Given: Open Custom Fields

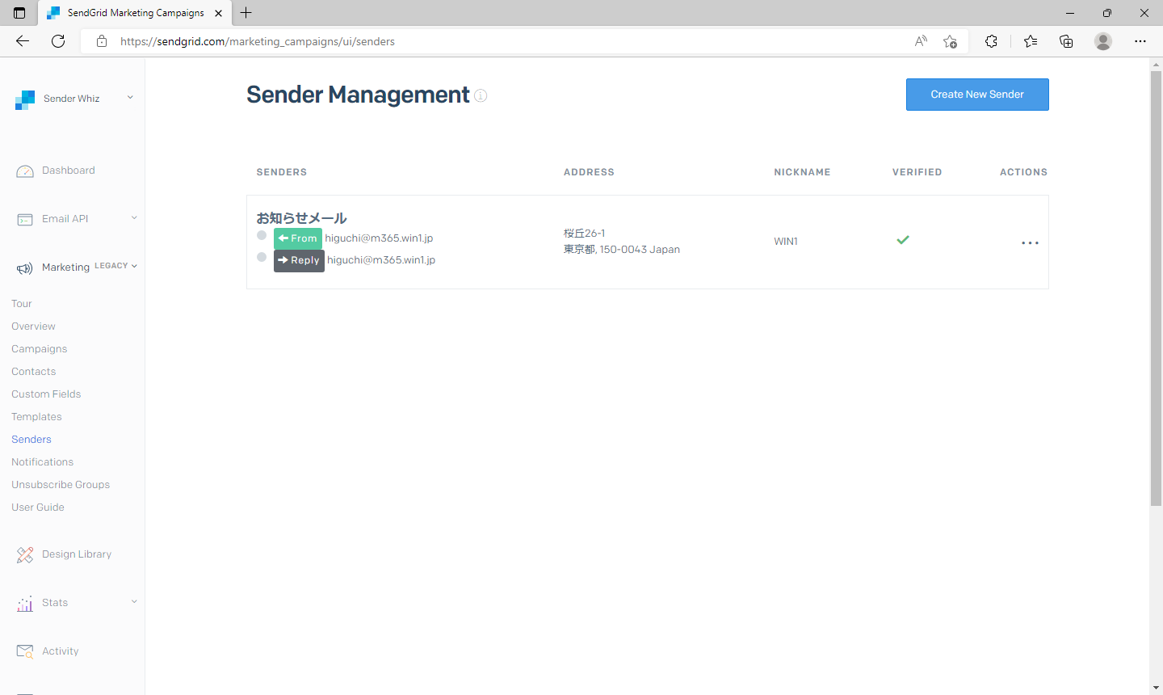Looking at the screenshot, I should (x=46, y=394).
